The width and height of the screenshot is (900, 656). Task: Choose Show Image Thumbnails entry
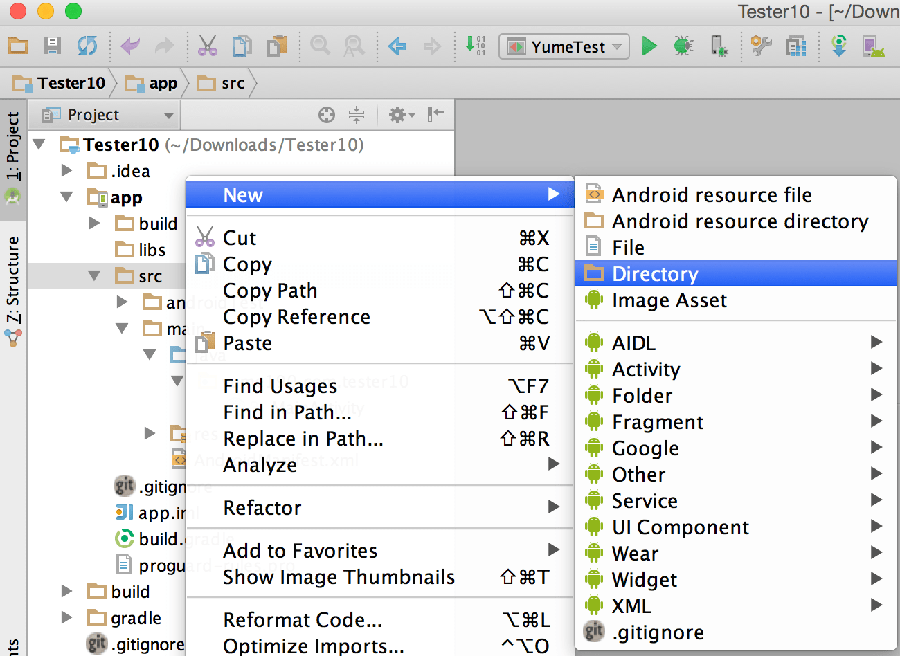pos(379,577)
